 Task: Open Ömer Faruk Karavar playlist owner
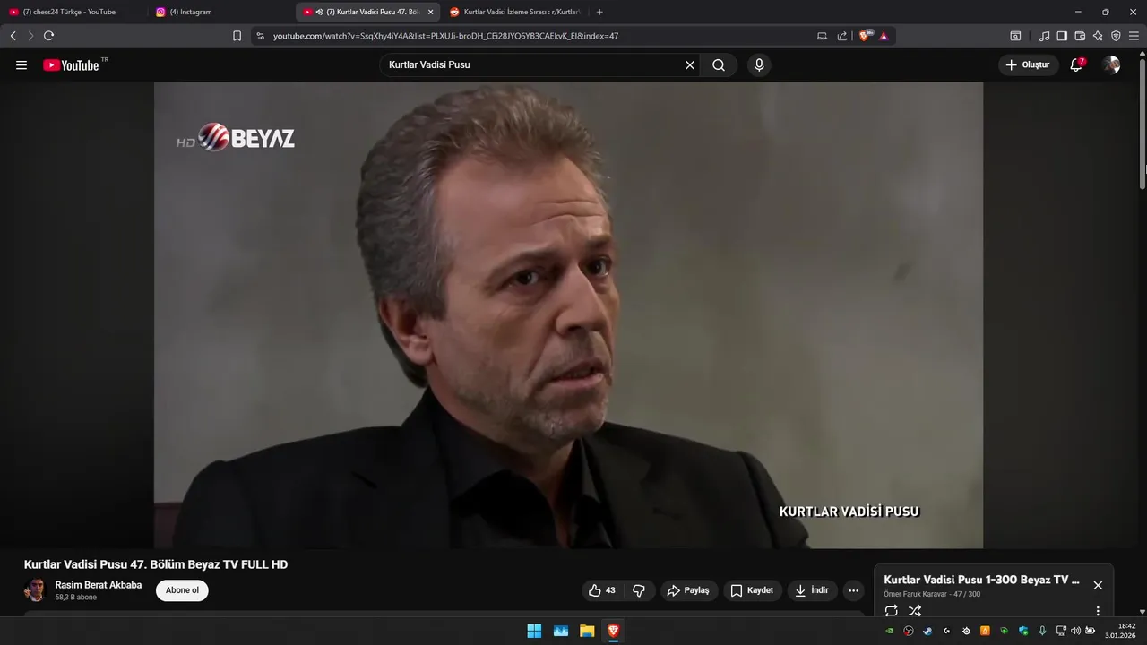click(916, 595)
